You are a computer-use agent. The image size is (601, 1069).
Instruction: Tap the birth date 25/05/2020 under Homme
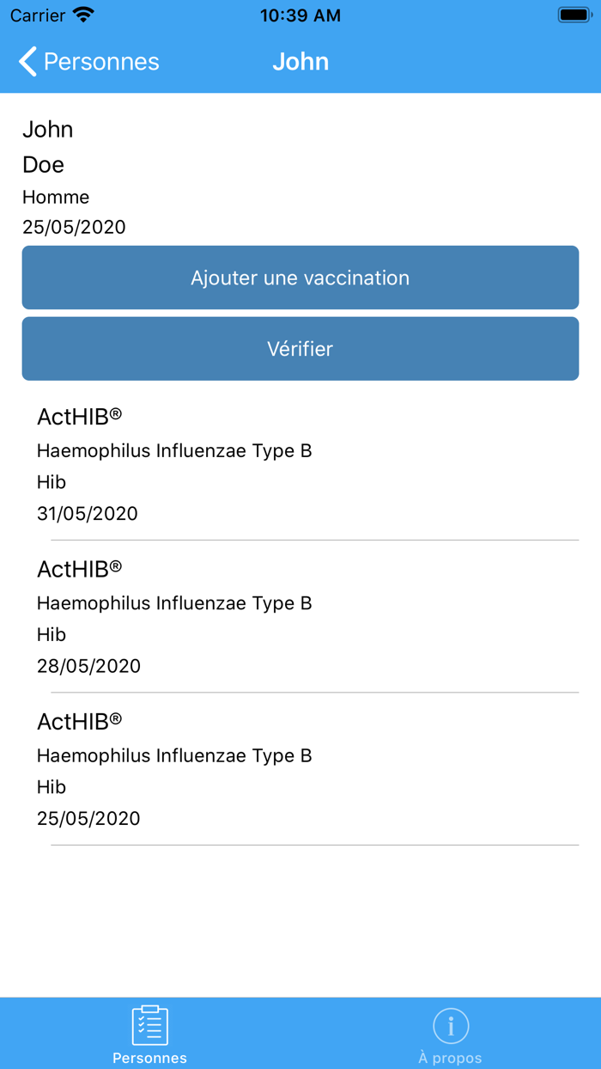tap(74, 227)
